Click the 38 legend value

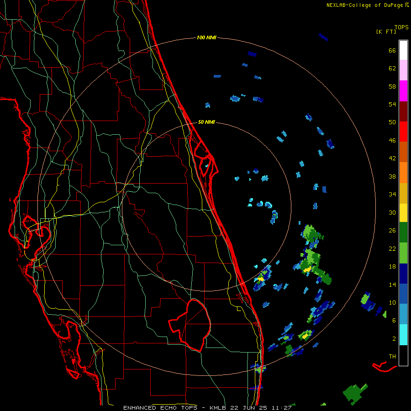pyautogui.click(x=392, y=176)
